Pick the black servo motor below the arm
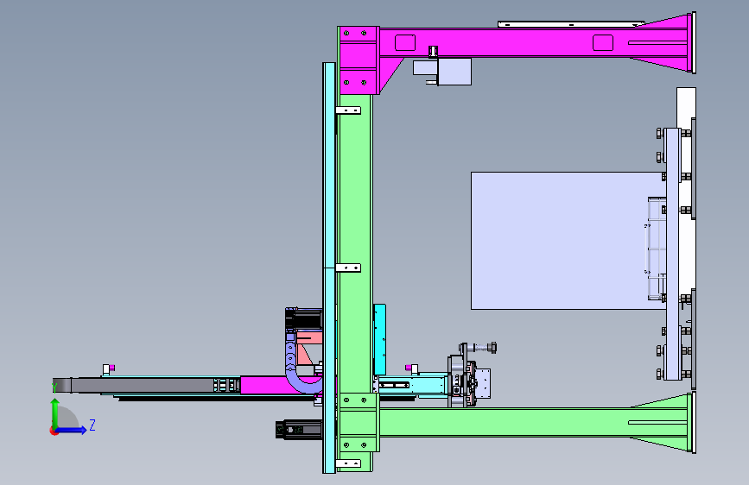This screenshot has height=485, width=749. pos(299,430)
